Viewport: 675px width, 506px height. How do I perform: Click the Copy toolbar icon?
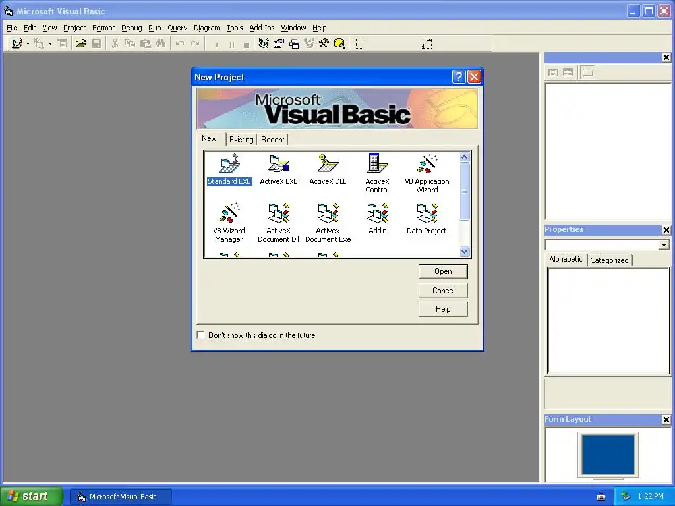130,43
